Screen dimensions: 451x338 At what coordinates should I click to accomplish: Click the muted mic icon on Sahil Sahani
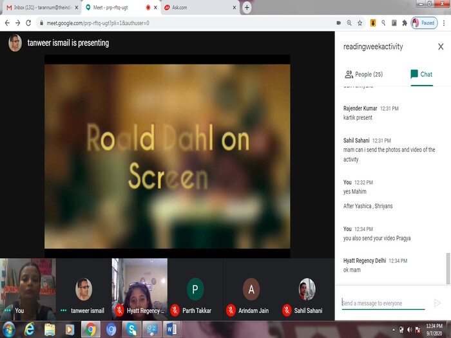(287, 310)
